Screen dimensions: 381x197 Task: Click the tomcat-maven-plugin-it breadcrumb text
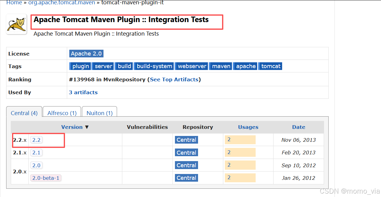coord(132,2)
